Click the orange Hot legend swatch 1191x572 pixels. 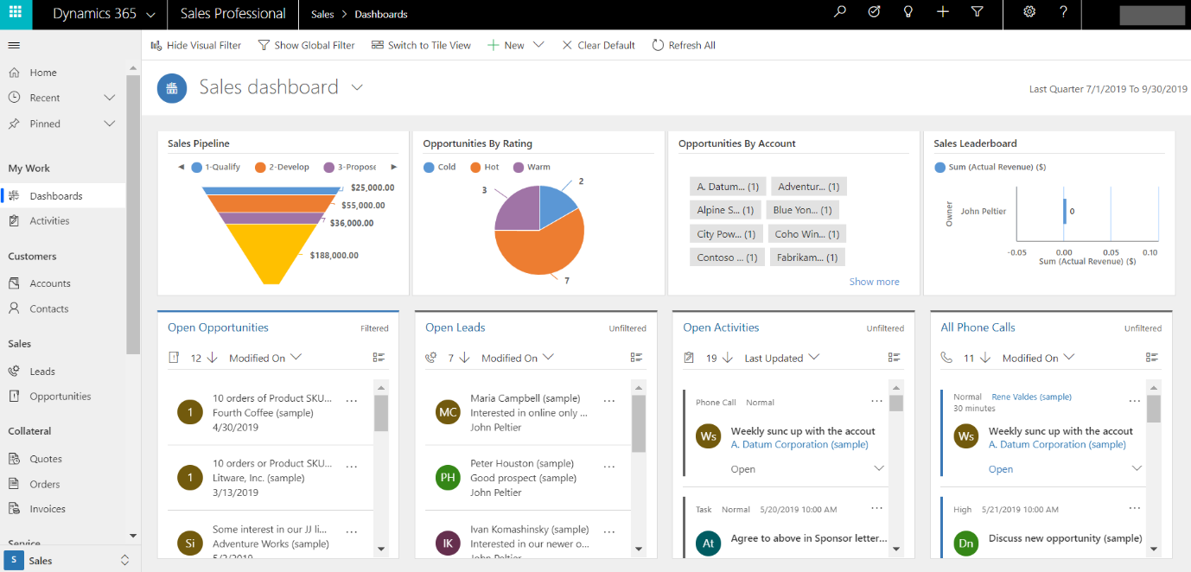pos(475,168)
